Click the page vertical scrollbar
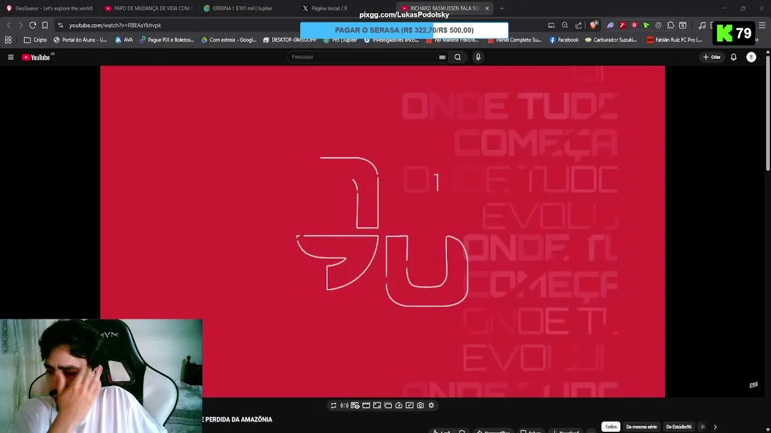Viewport: 771px width, 433px height. [767, 114]
